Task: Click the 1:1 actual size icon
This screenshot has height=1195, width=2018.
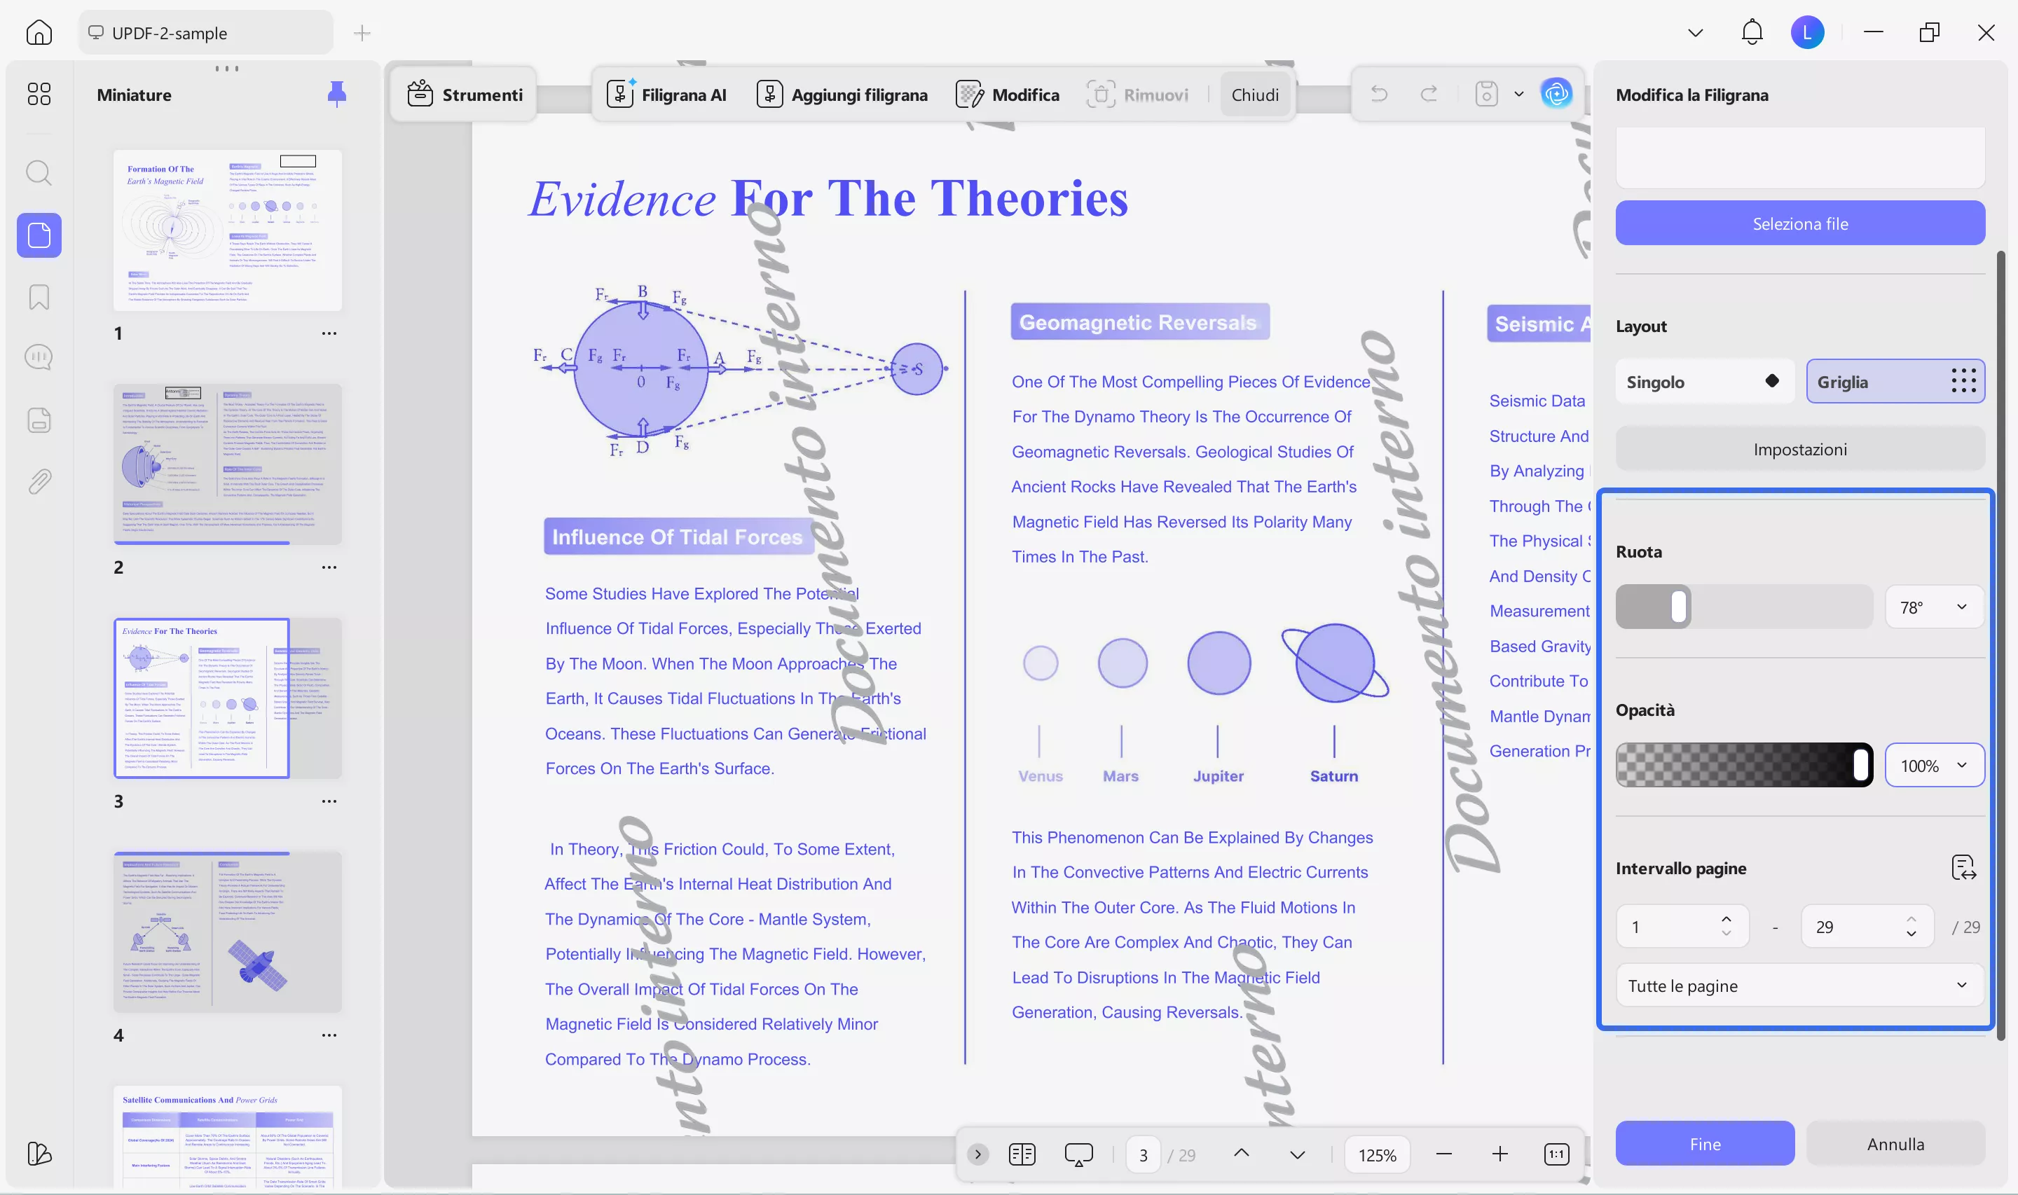Action: coord(1555,1154)
